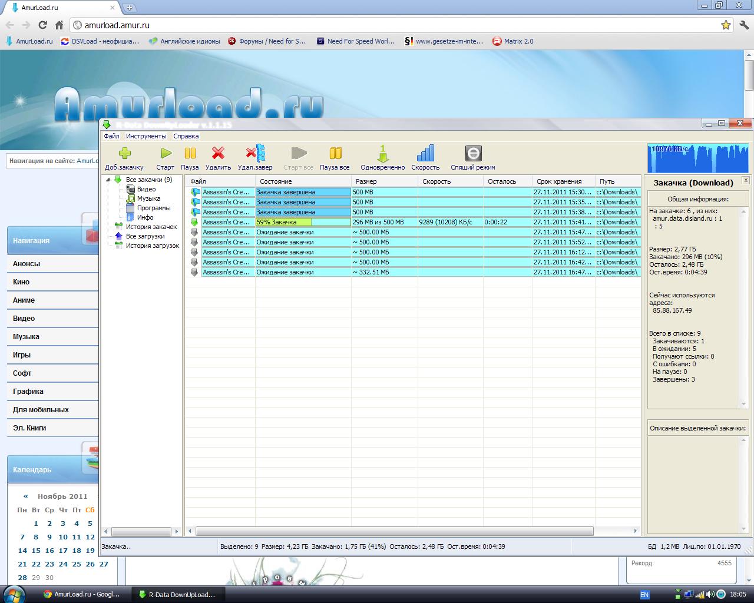Open Эл. Книги link in website navigation
Screen dimensions: 754x603
coord(29,428)
